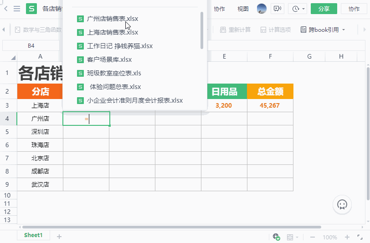This screenshot has width=370, height=243.
Task: Zoom out using the minus icon
Action: click(313, 237)
